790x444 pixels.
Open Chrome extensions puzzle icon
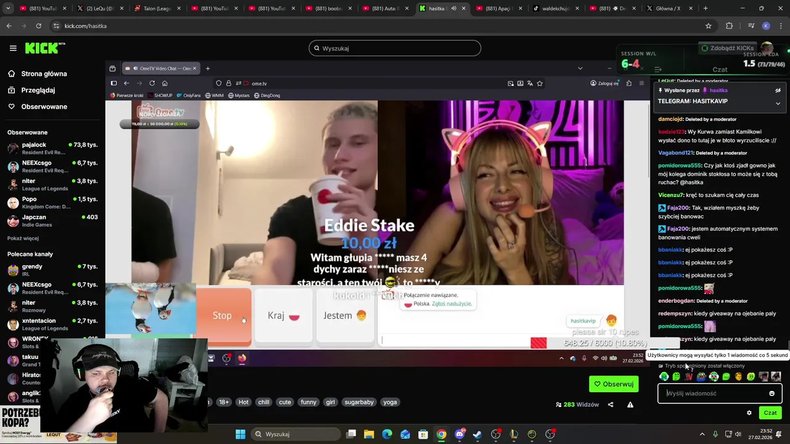pos(730,26)
